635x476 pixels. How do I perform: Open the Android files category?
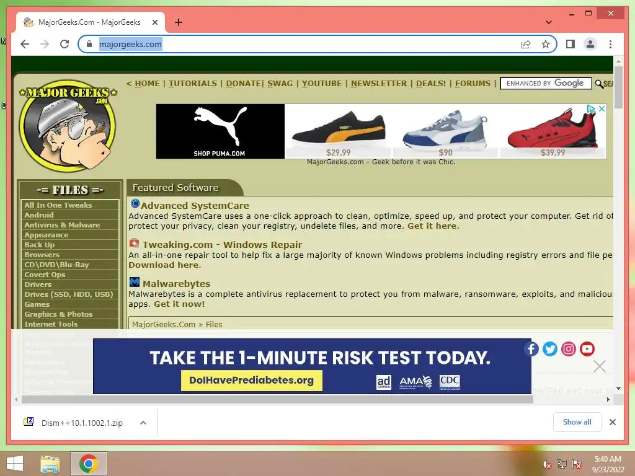39,215
